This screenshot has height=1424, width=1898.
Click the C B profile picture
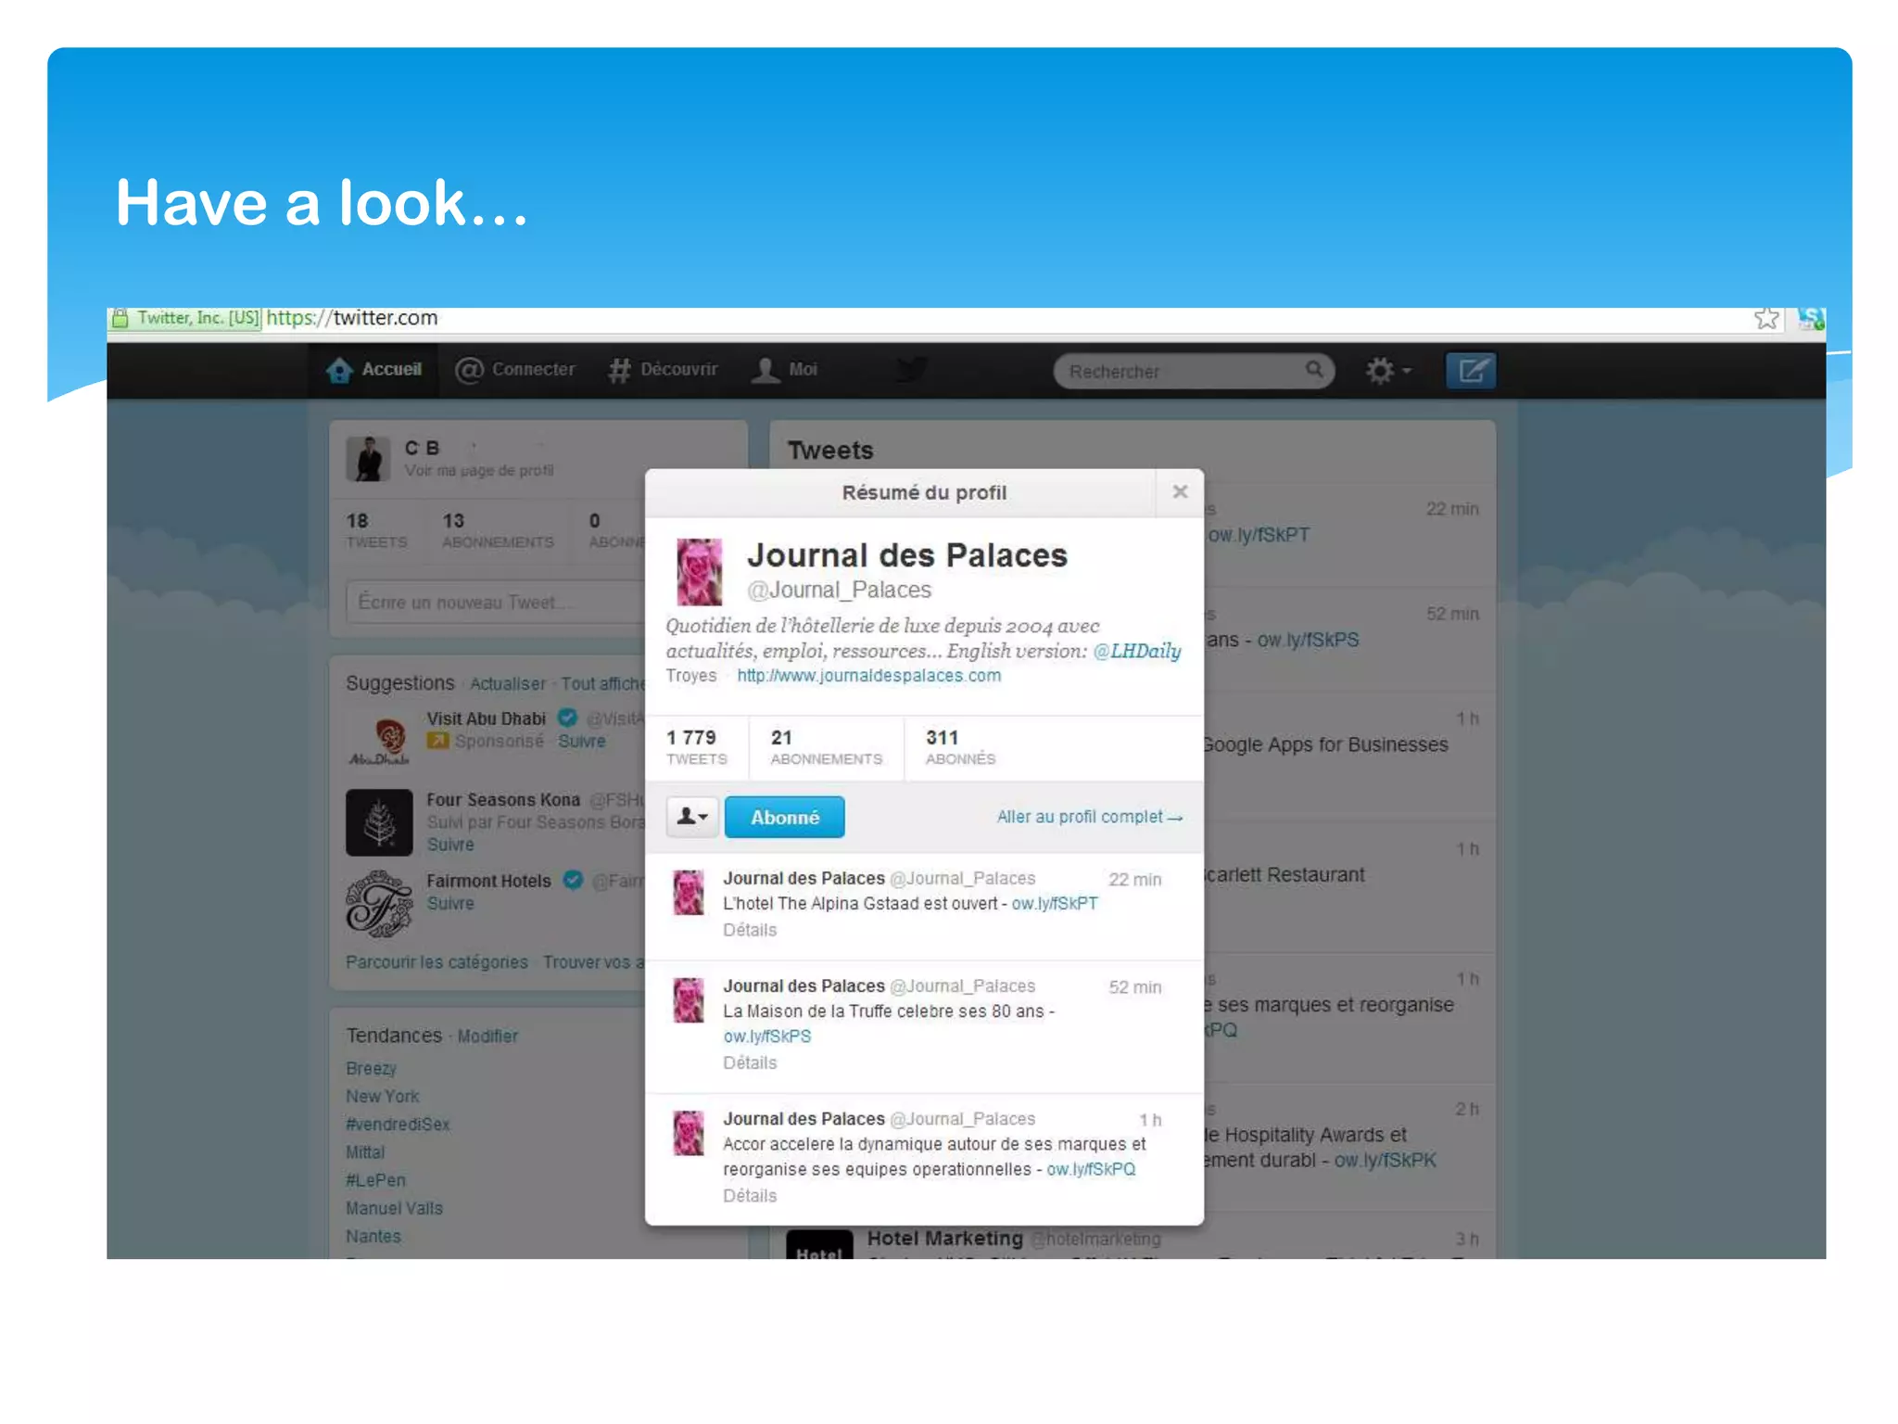pos(368,458)
